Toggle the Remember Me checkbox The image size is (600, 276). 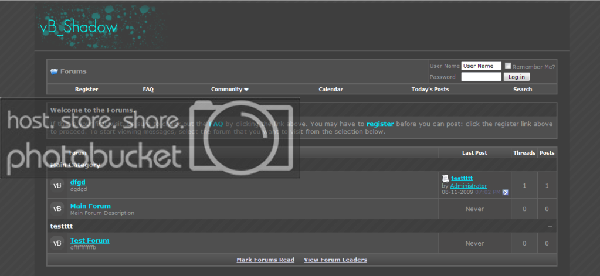(508, 66)
